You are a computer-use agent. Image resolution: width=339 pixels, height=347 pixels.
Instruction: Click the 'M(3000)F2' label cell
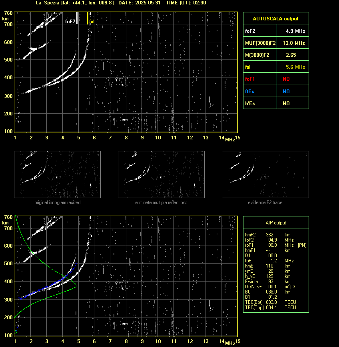pyautogui.click(x=260, y=55)
